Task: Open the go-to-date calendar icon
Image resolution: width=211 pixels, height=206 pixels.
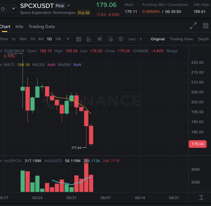Action: pos(79,39)
